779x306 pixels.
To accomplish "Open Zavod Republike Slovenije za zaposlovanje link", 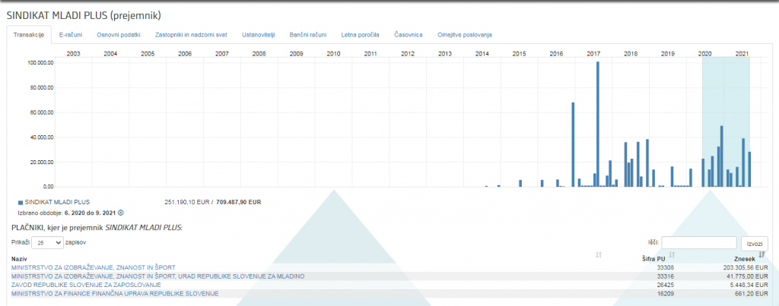I will (85, 285).
